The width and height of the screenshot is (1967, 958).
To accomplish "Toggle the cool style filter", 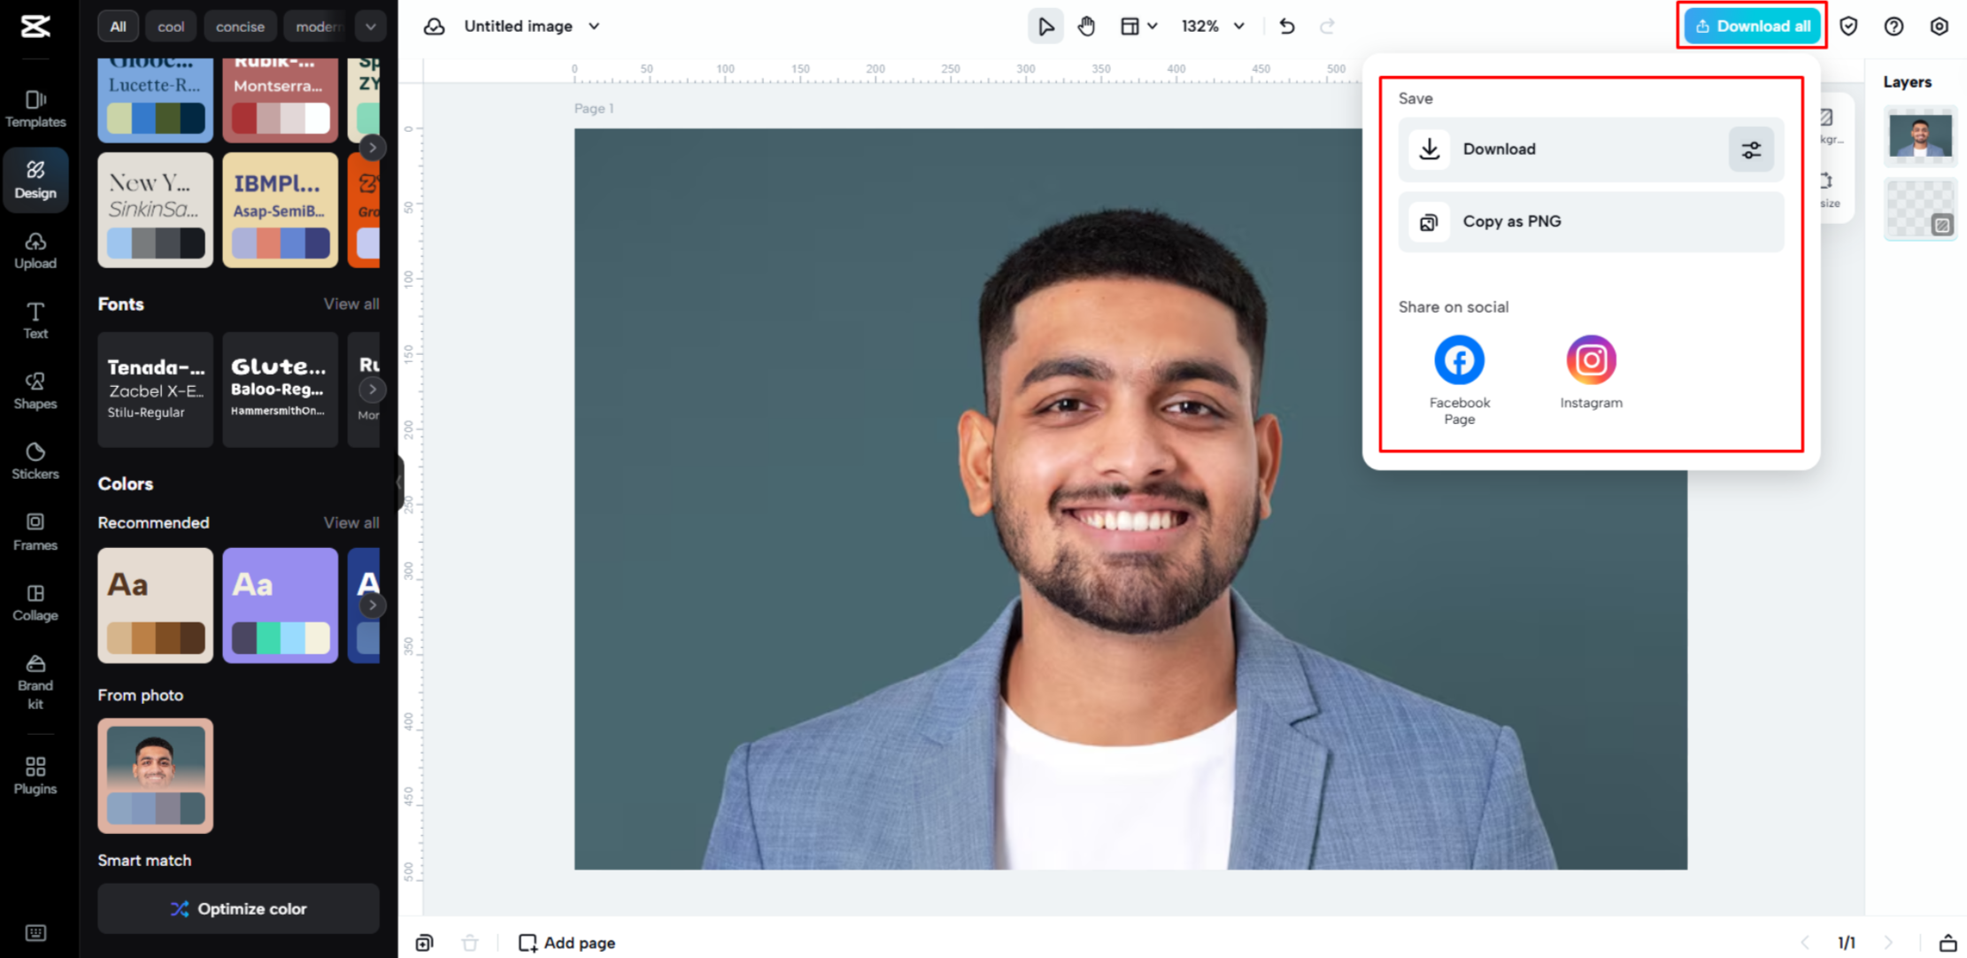I will click(x=170, y=26).
